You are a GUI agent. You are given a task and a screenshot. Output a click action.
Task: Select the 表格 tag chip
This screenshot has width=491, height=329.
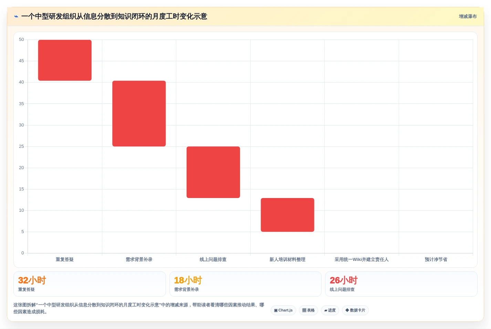pyautogui.click(x=308, y=310)
